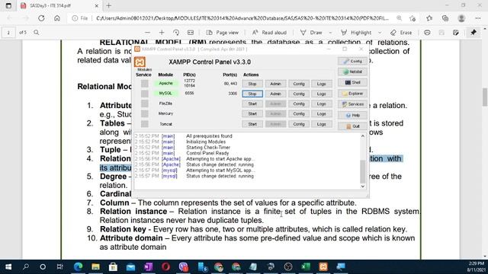
Task: View Tomcat Logs
Action: click(x=322, y=124)
